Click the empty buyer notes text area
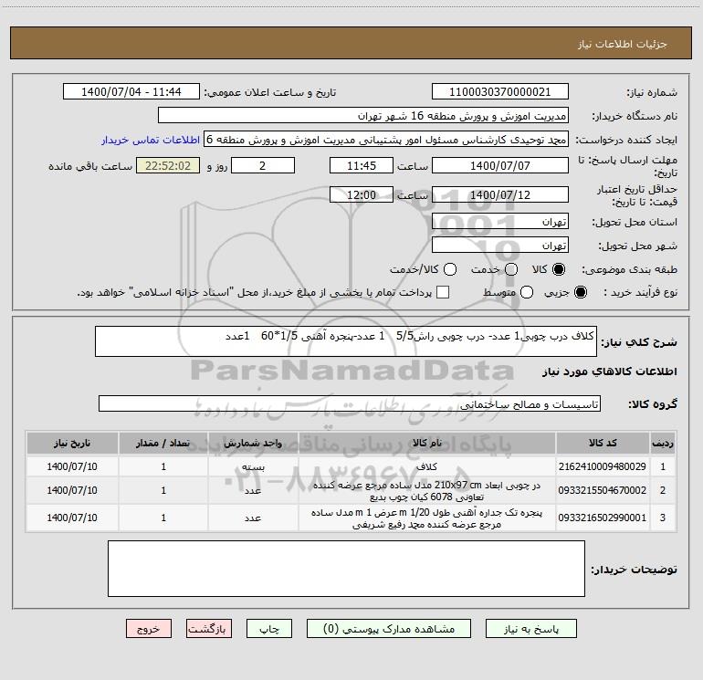 click(x=346, y=569)
